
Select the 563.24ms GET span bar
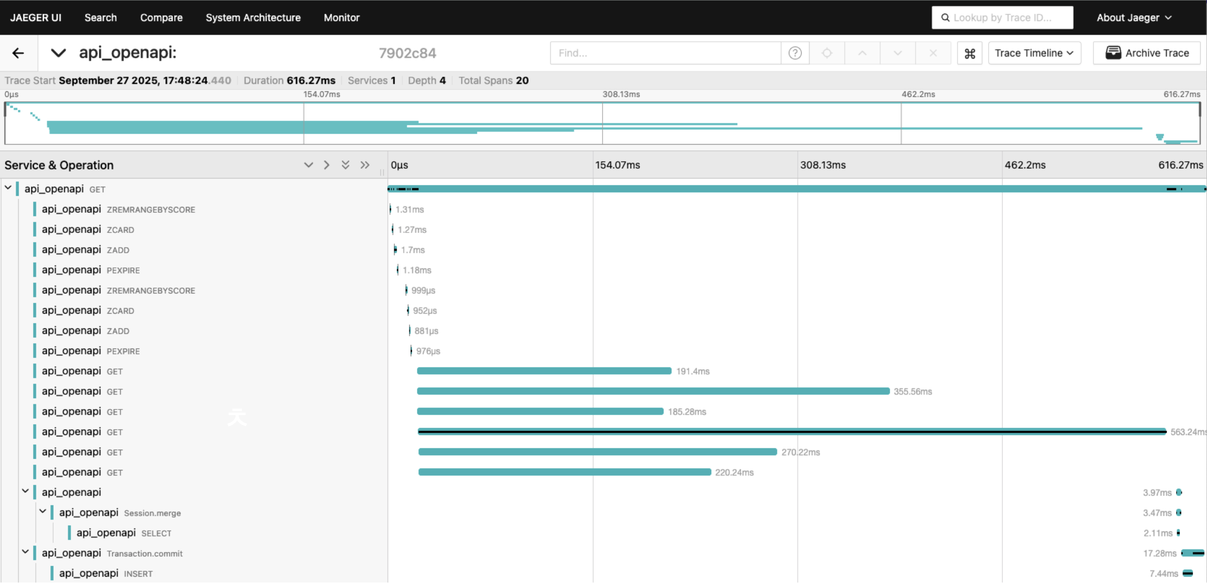[791, 432]
